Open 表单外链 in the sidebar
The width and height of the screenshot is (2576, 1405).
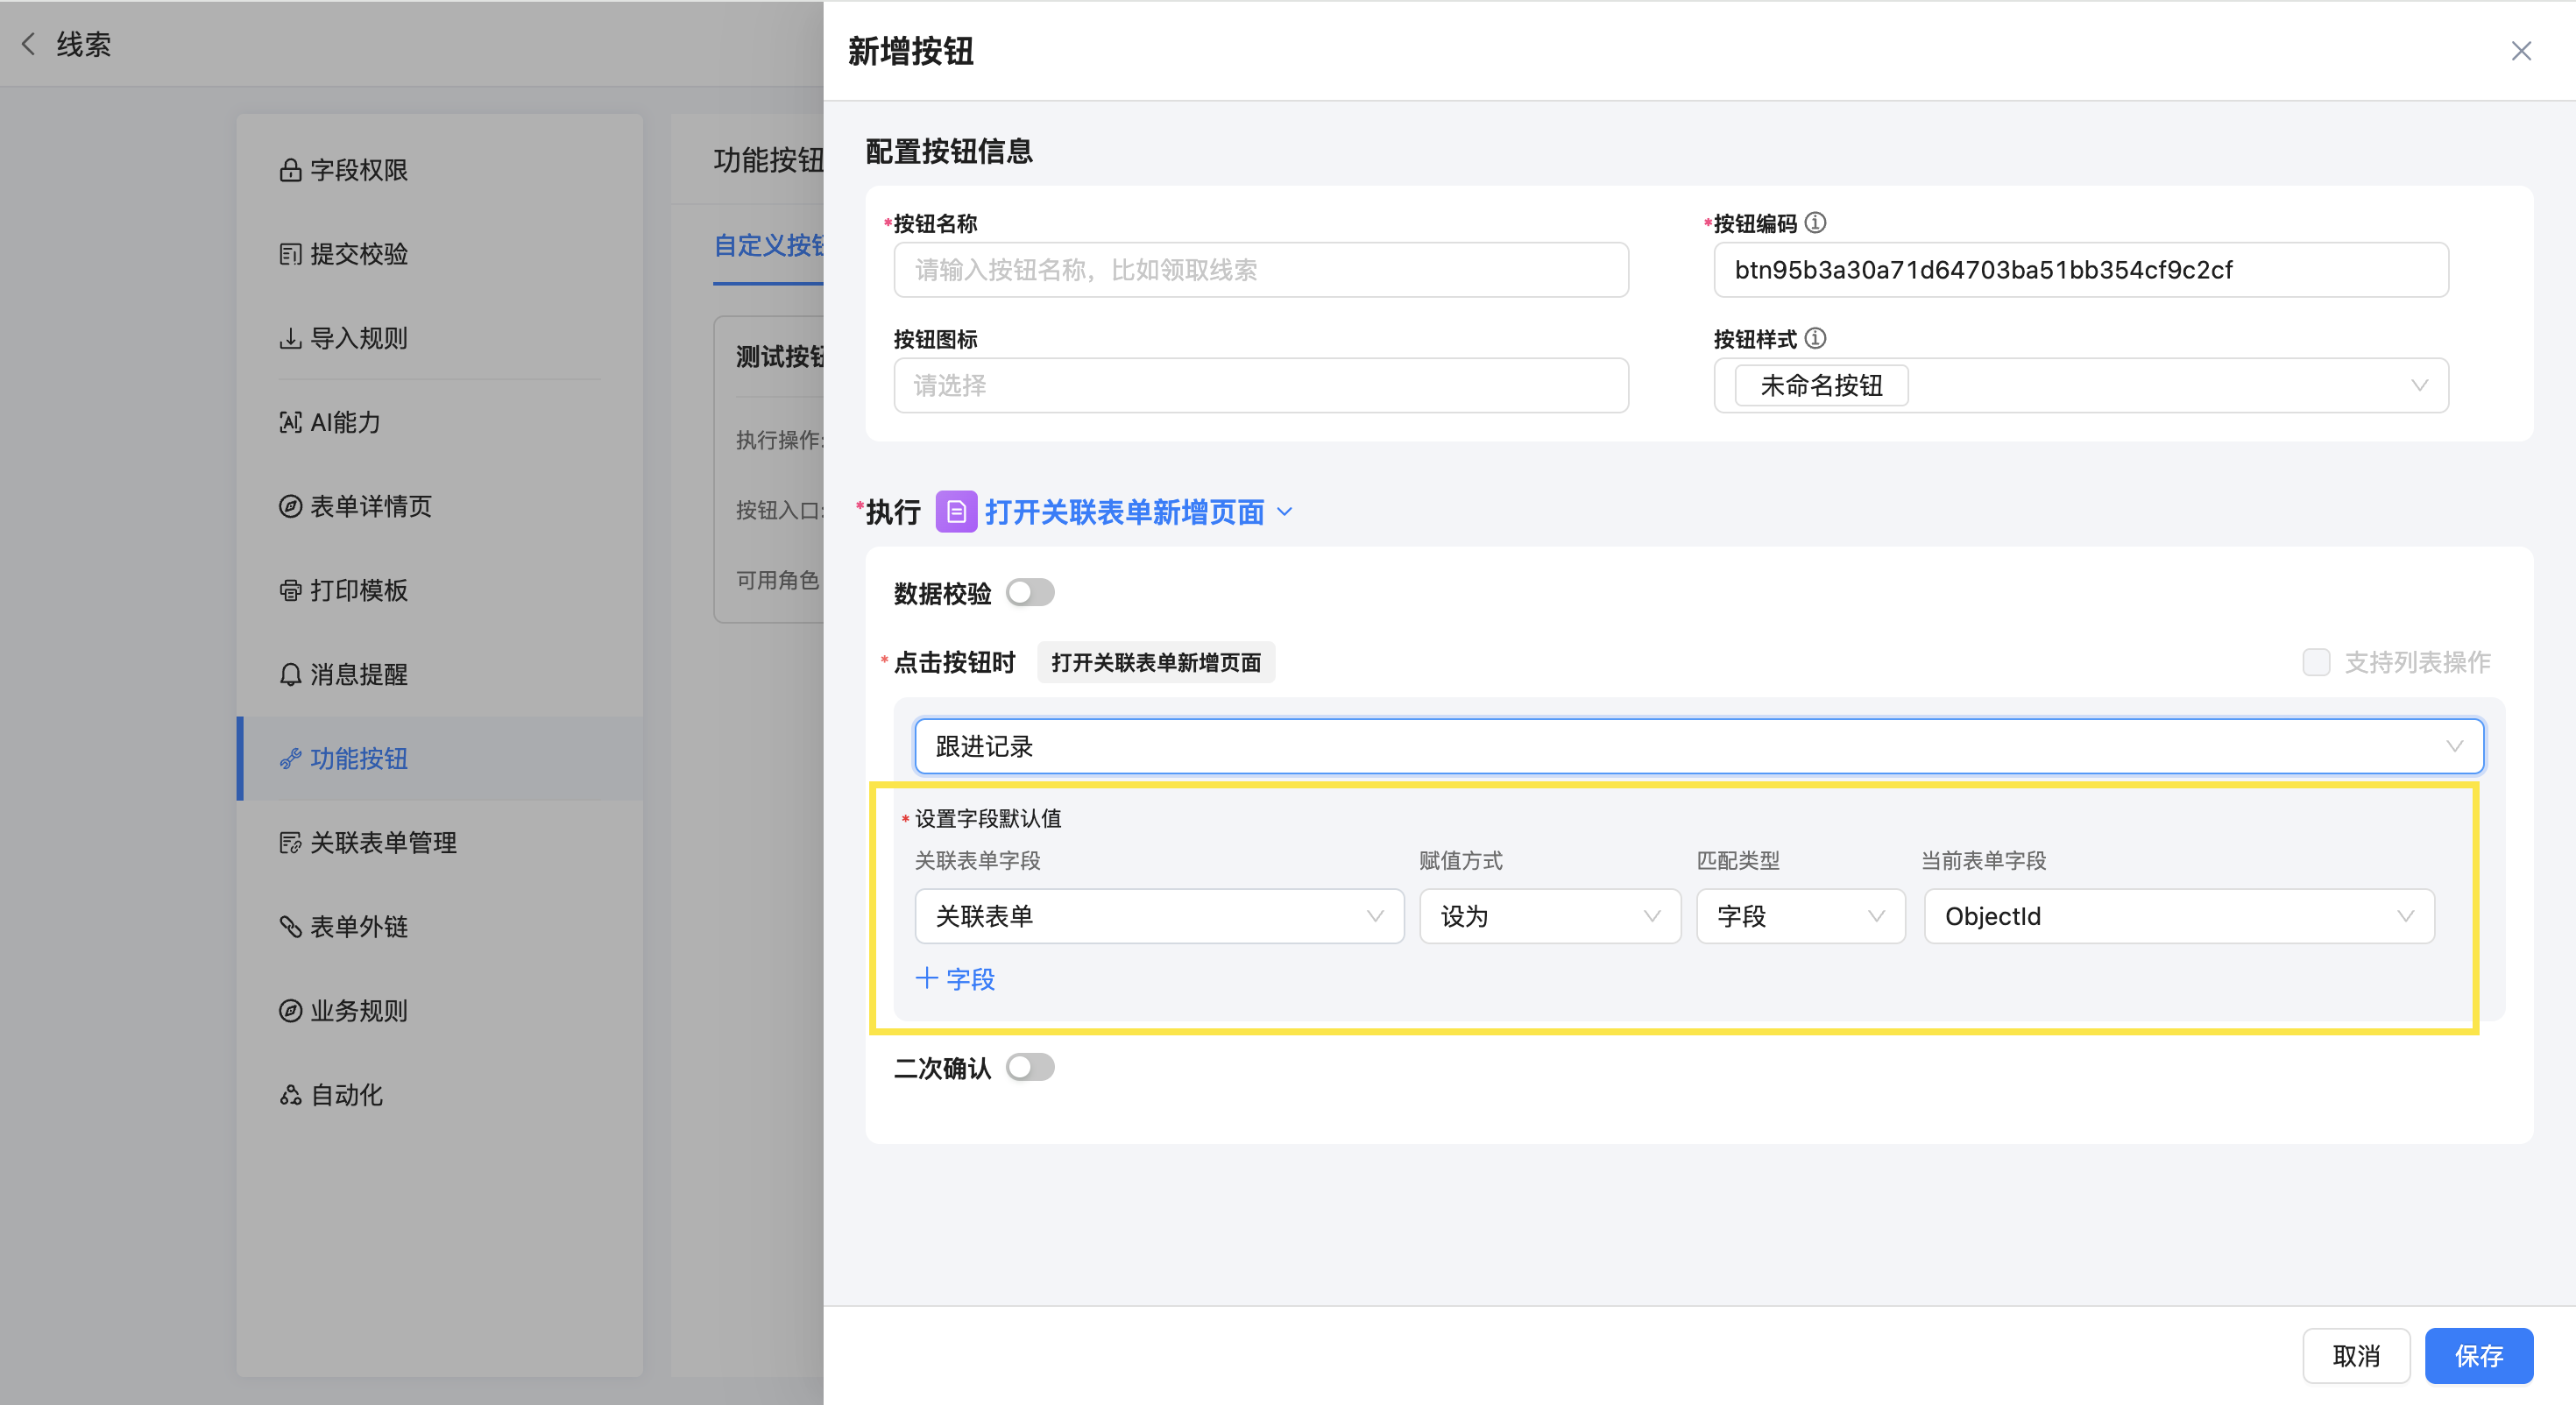(440, 927)
